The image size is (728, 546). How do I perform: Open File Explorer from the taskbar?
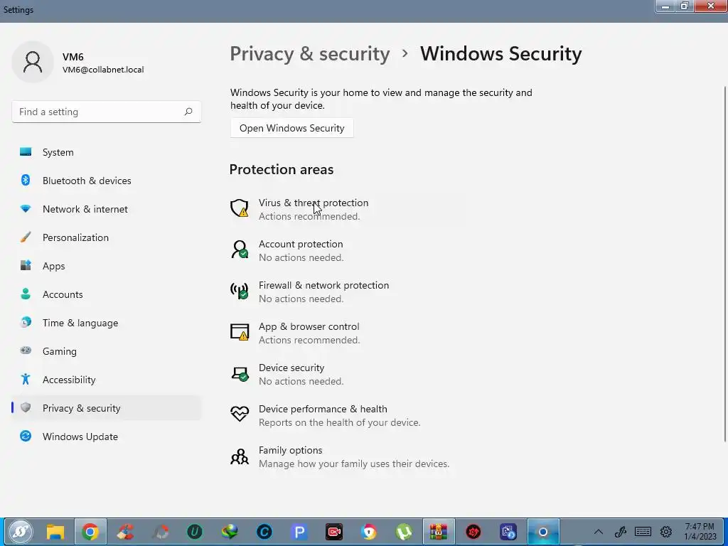click(55, 532)
